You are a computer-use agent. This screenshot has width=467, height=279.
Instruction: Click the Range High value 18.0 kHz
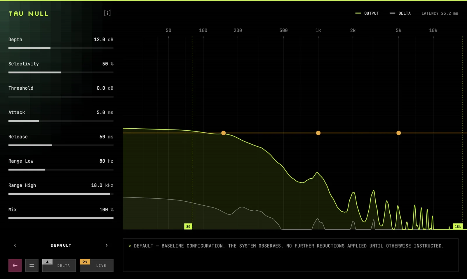coord(102,185)
